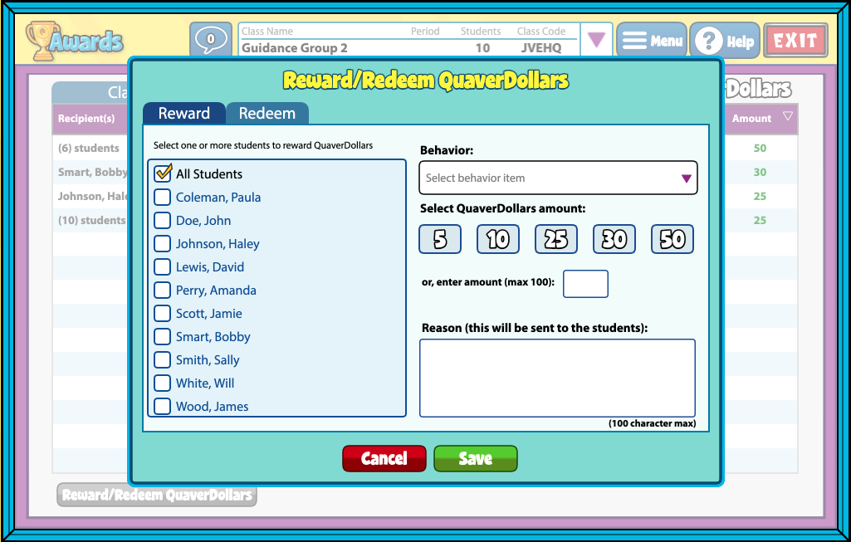Image resolution: width=851 pixels, height=542 pixels.
Task: Open Help
Action: 725,40
